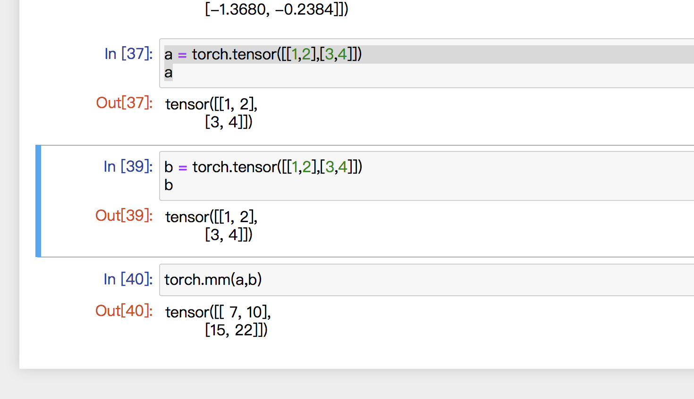Click the [-1.3680, -0.2384]]) output at top
This screenshot has height=399, width=694.
click(x=277, y=9)
